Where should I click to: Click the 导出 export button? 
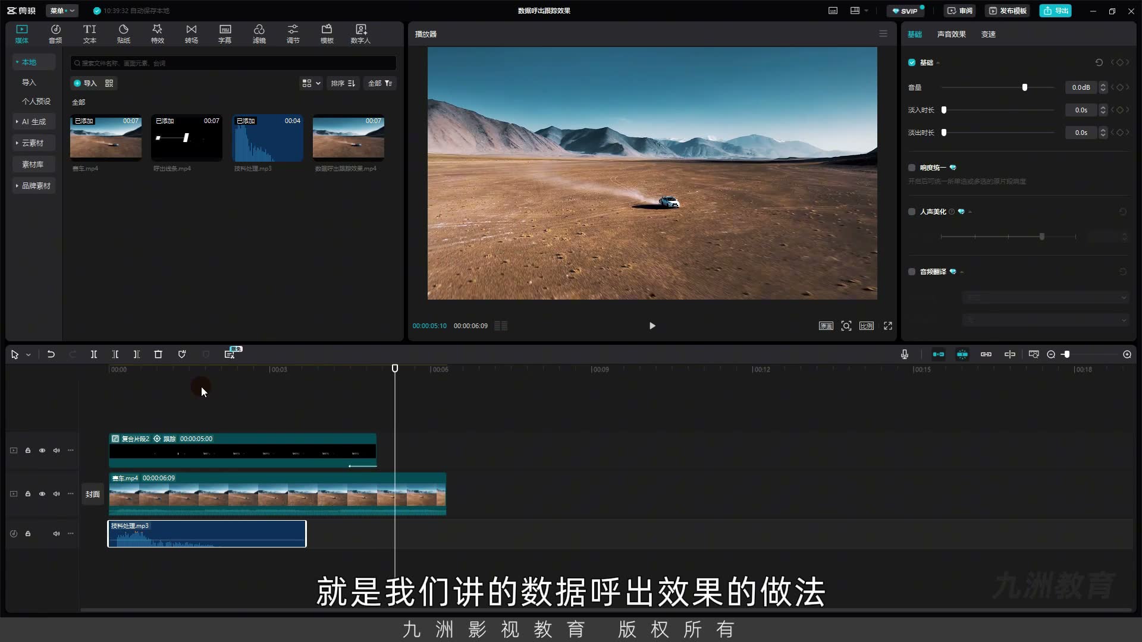point(1055,11)
